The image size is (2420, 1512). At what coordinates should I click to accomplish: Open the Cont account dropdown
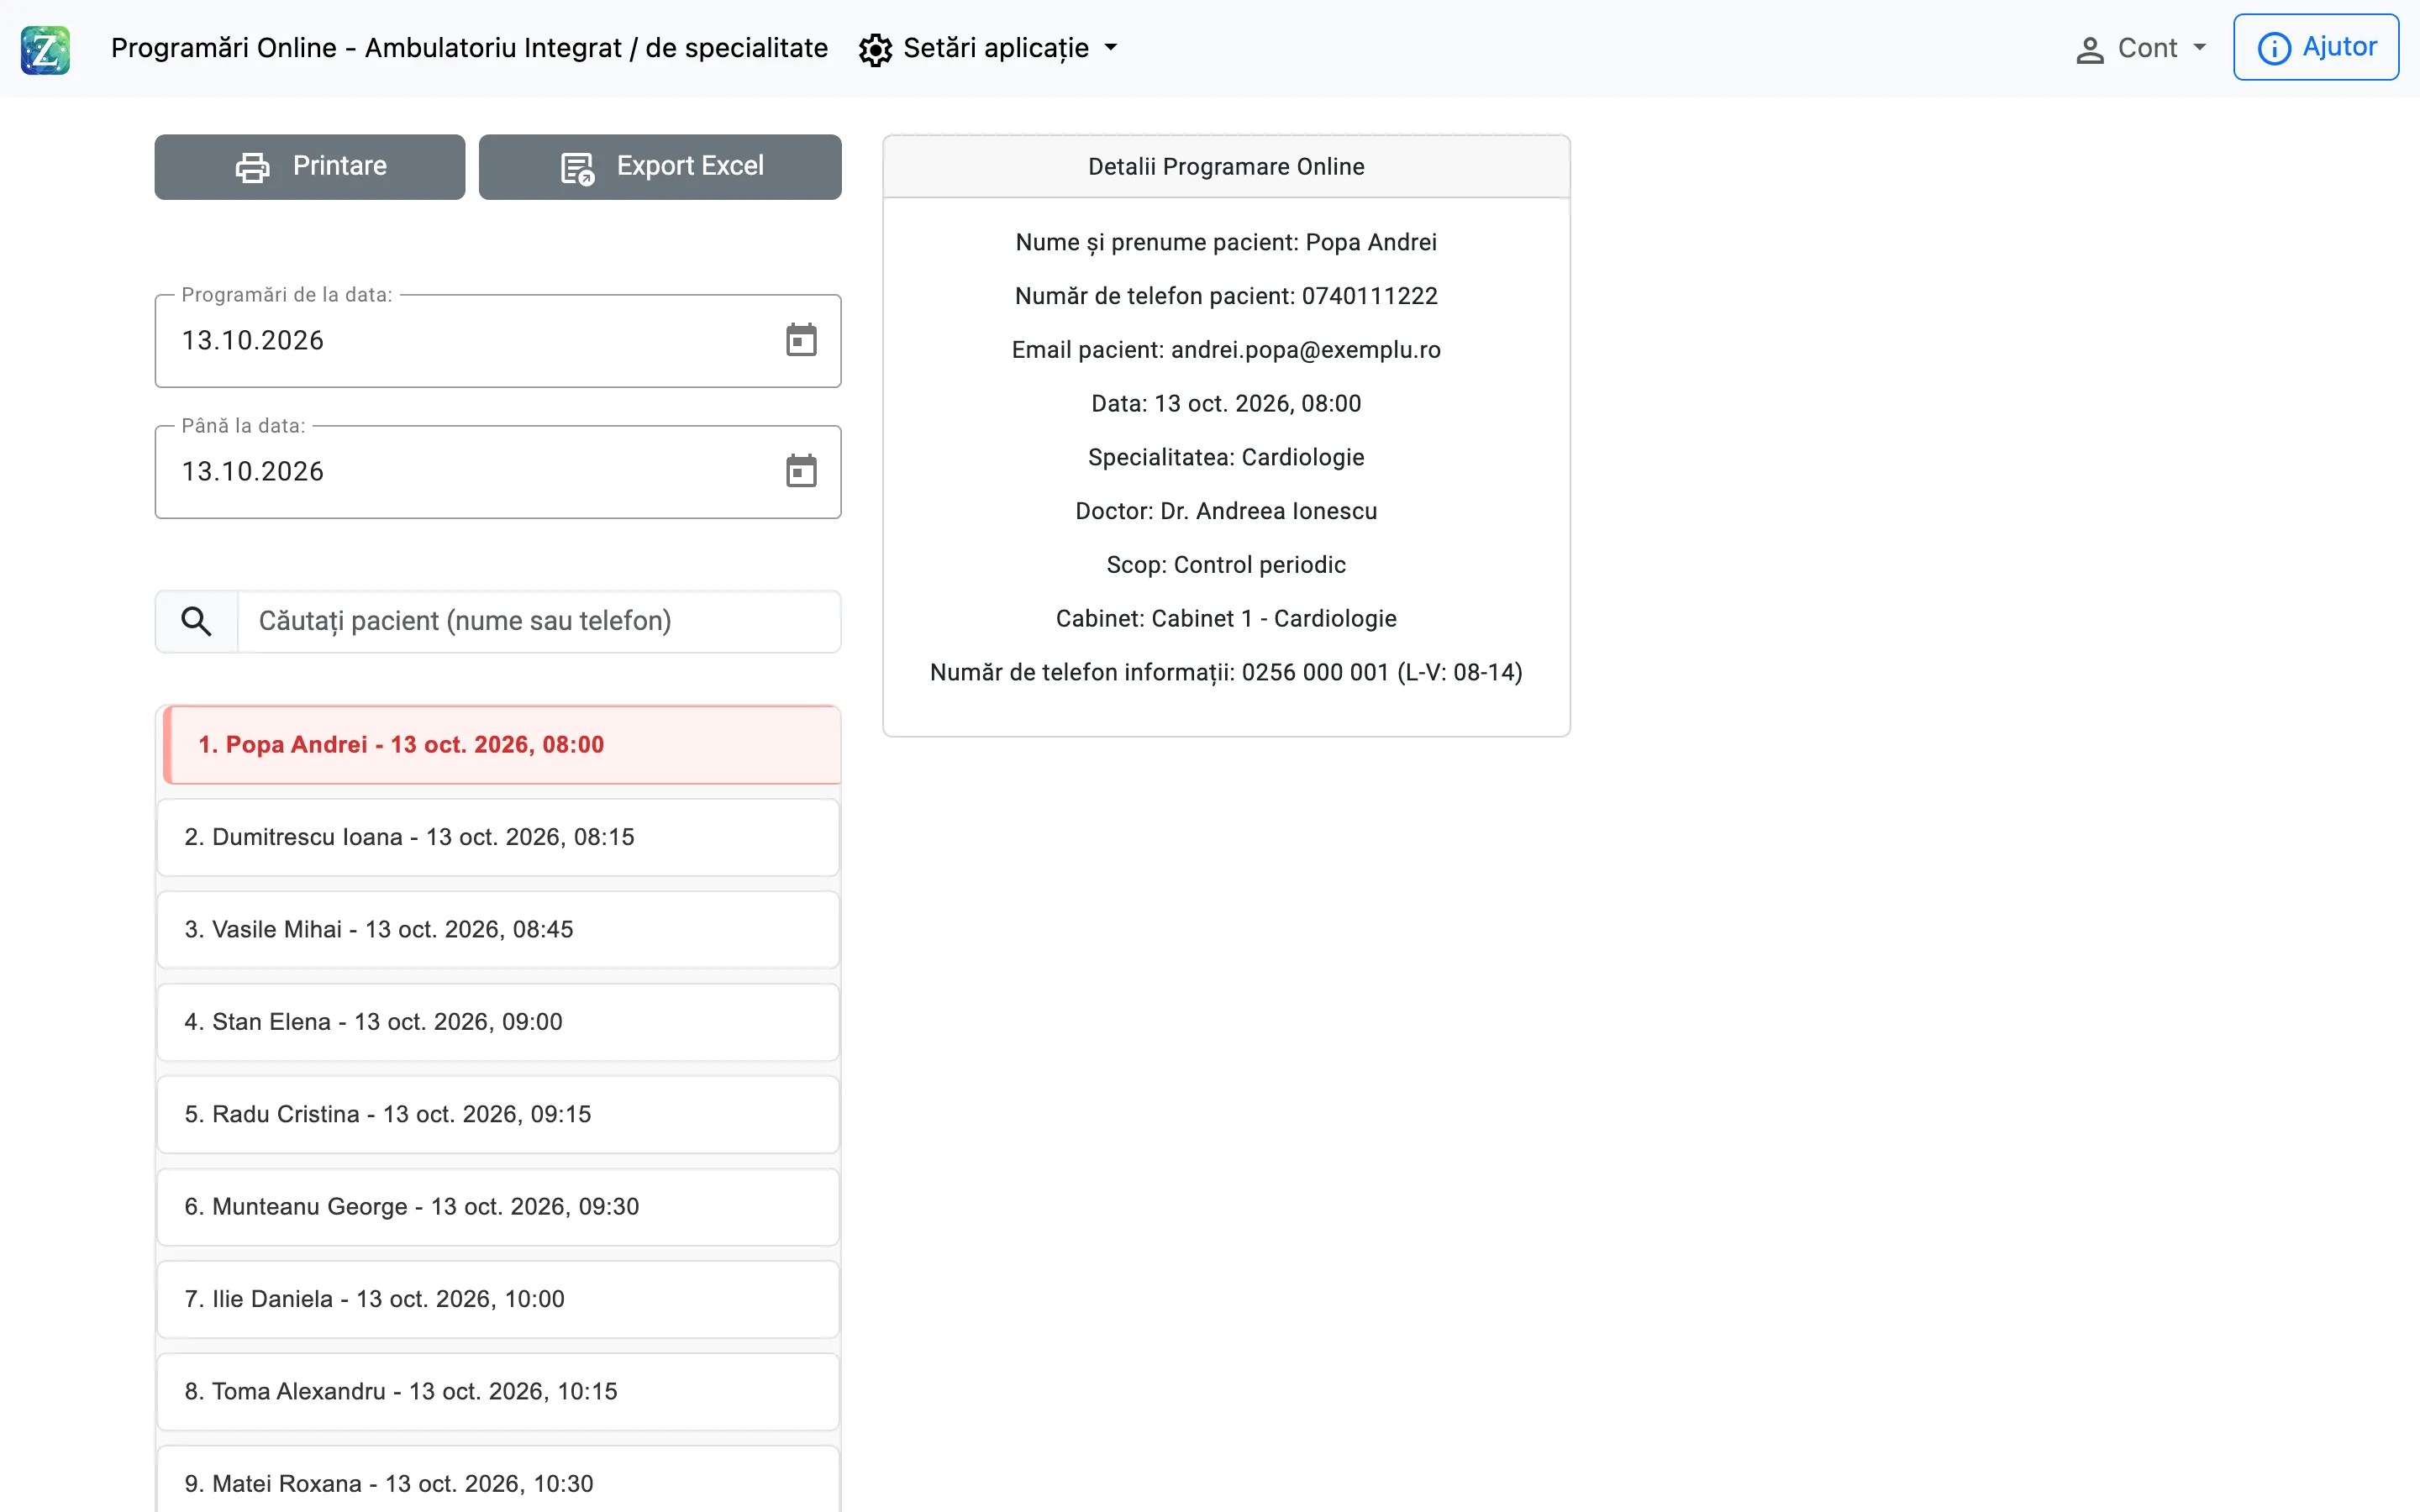click(x=2141, y=48)
